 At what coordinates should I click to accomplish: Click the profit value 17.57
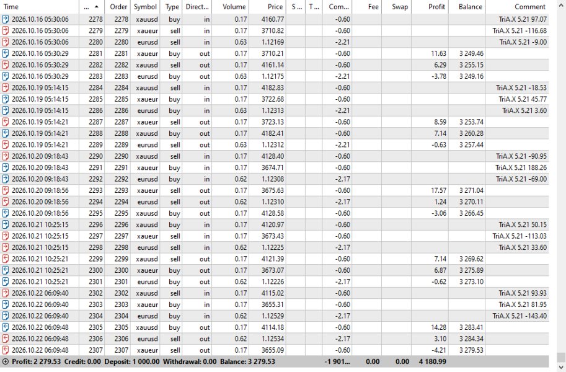[x=438, y=190]
